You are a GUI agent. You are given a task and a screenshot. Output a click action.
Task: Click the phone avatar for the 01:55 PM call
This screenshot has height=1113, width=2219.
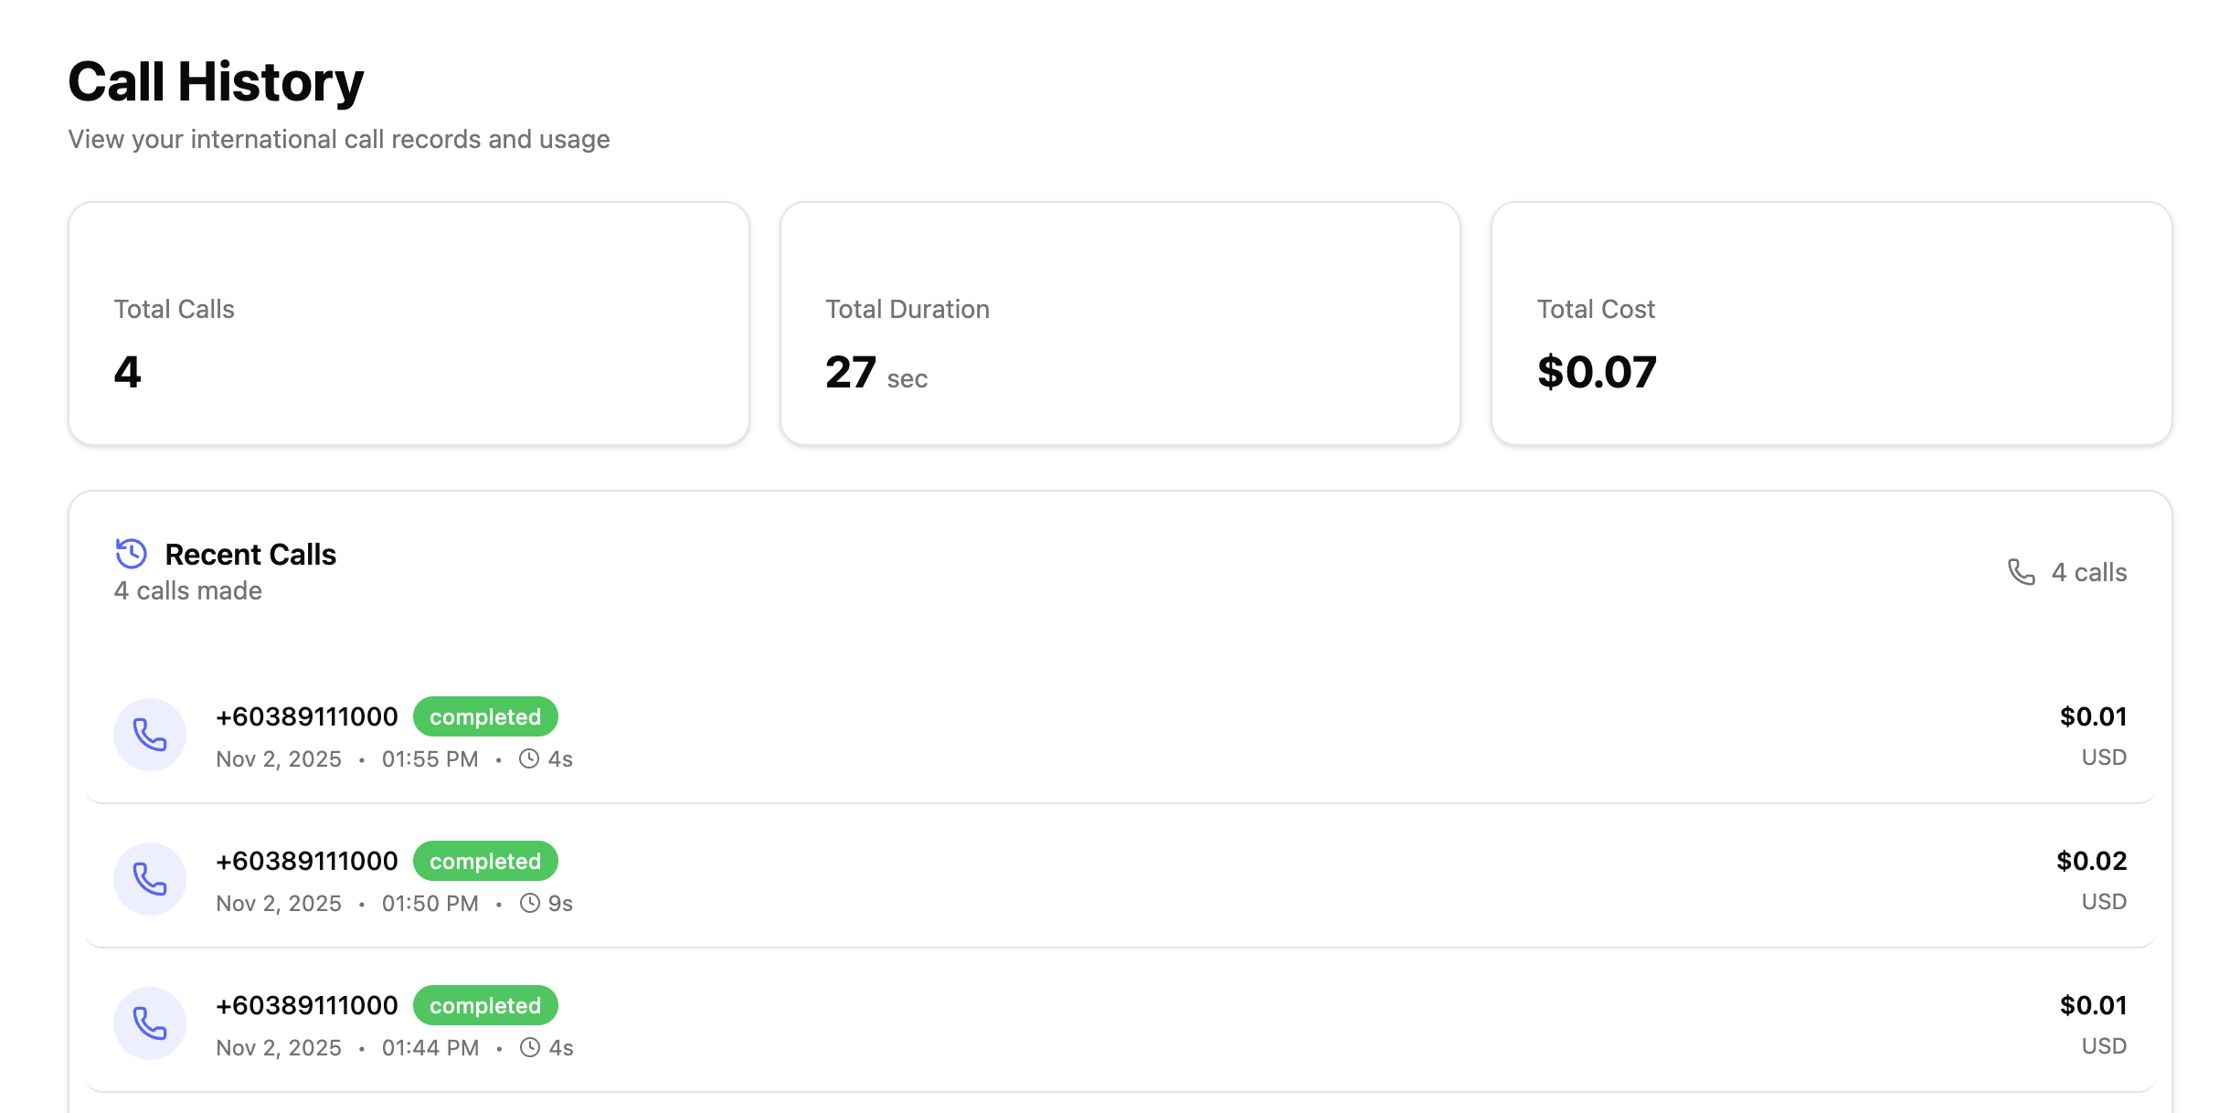pyautogui.click(x=150, y=735)
